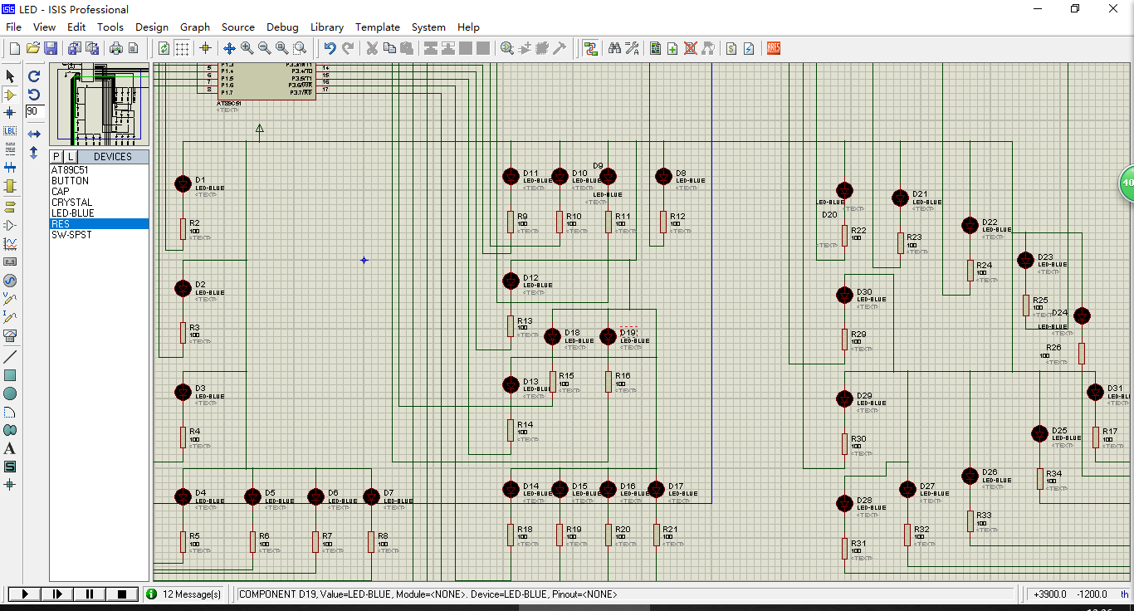Image resolution: width=1134 pixels, height=611 pixels.
Task: Open the Debug menu
Action: 282,27
